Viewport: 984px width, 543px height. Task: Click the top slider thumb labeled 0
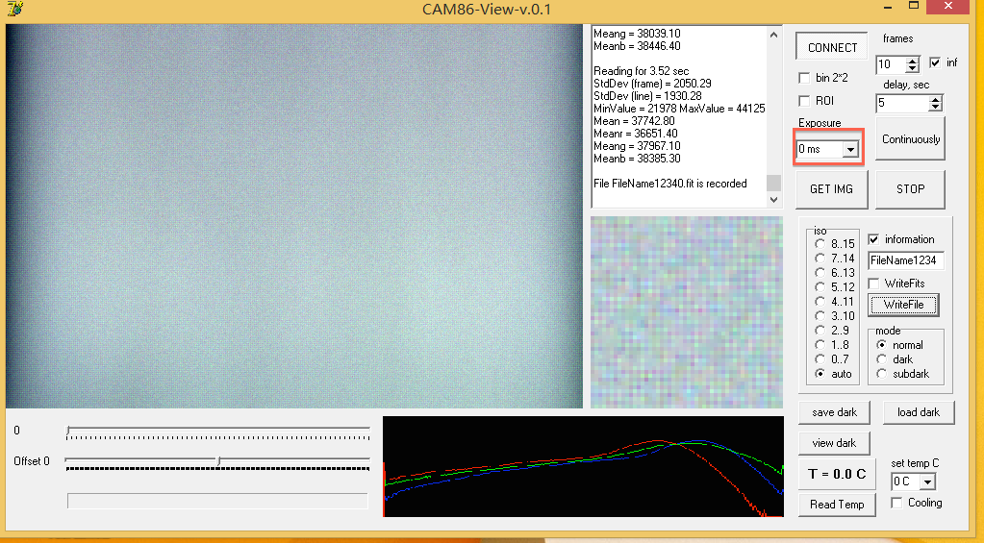(x=68, y=431)
